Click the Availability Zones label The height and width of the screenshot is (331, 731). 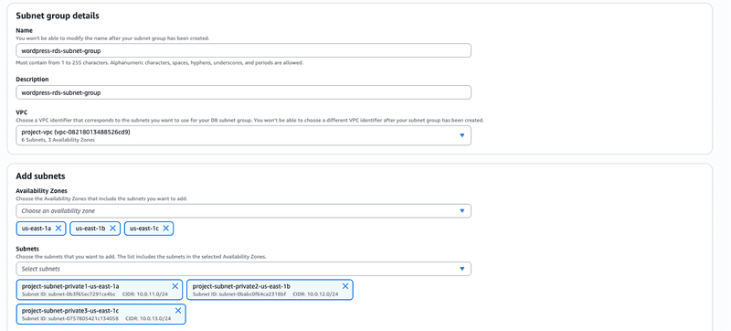point(41,191)
